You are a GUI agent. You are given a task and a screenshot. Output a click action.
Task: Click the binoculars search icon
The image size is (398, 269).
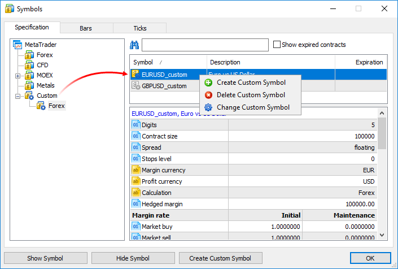point(134,45)
